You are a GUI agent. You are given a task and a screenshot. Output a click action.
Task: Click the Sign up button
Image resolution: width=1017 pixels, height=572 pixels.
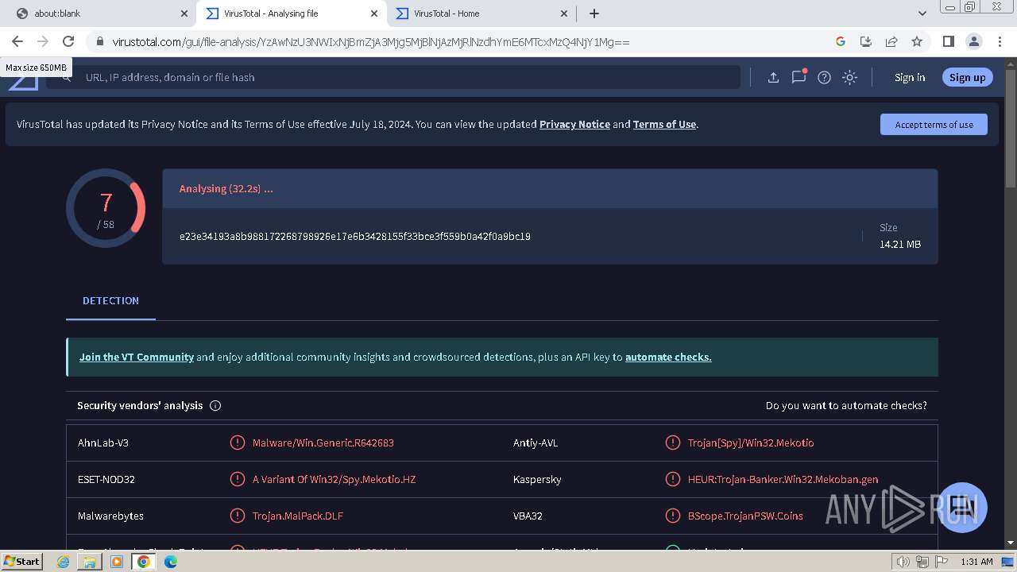tap(967, 77)
